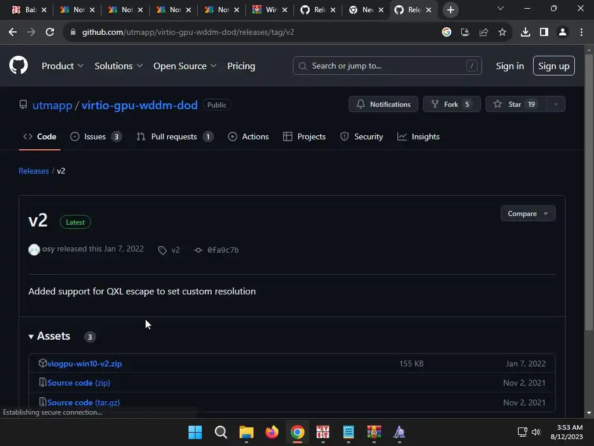This screenshot has height=446, width=594.
Task: Click the GitHub Octocat logo
Action: tap(18, 65)
